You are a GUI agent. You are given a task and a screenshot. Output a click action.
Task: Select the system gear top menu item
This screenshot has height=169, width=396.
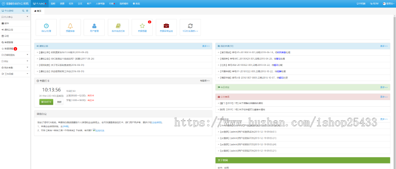tap(136, 4)
